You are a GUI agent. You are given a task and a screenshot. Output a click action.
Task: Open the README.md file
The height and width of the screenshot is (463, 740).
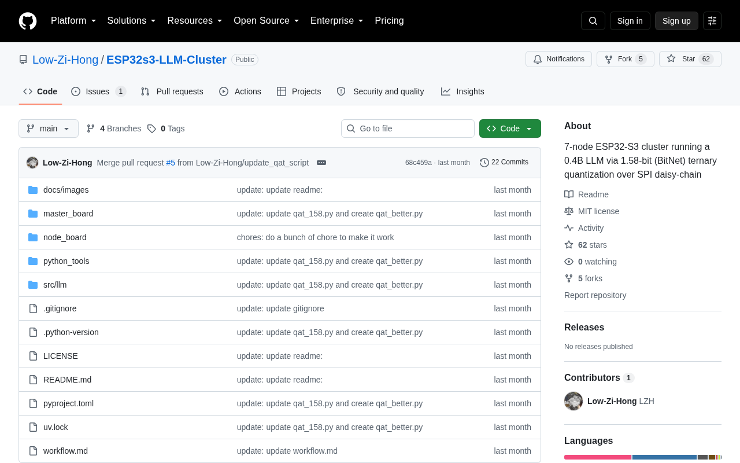coord(67,380)
